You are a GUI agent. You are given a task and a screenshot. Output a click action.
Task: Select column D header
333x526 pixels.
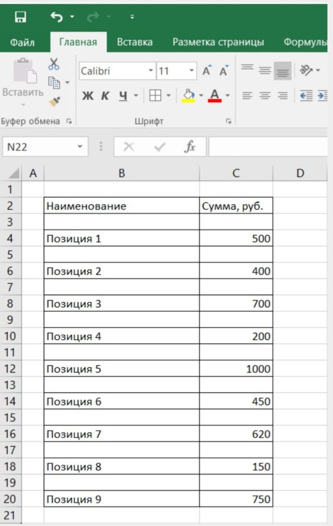coord(300,173)
